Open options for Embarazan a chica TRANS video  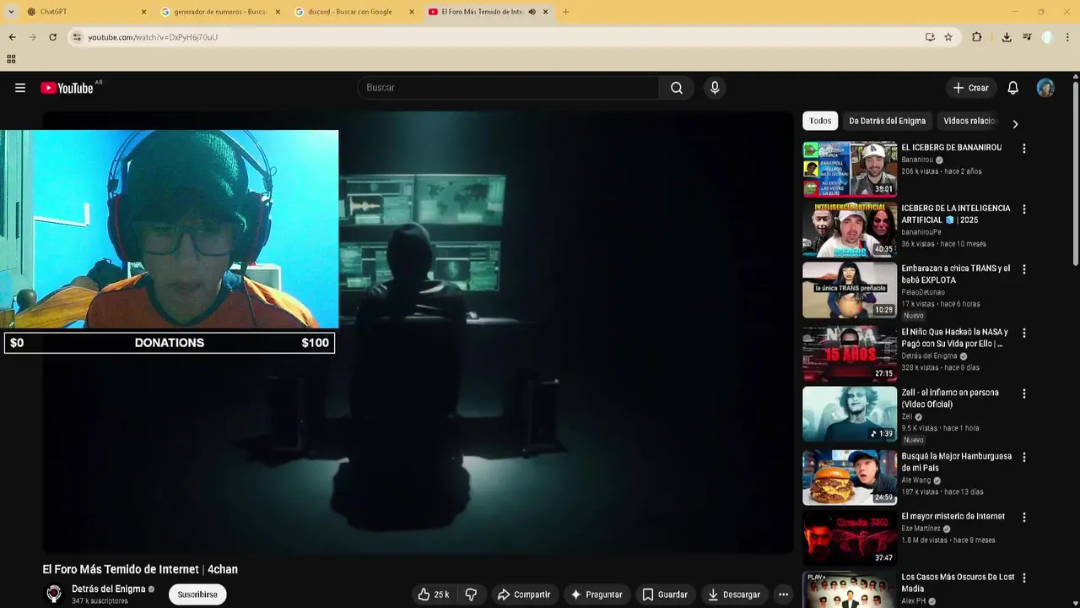[1024, 269]
